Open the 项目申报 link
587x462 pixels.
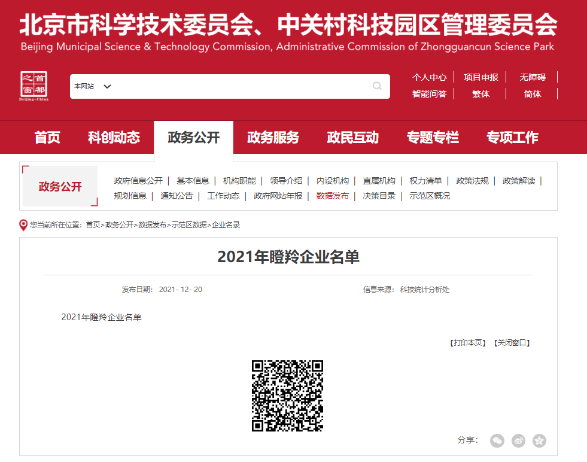click(481, 77)
